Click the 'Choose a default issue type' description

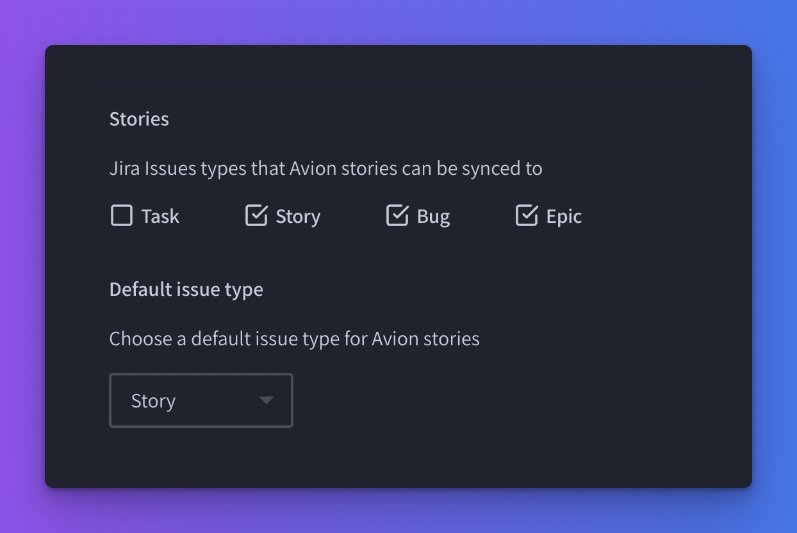pos(295,338)
